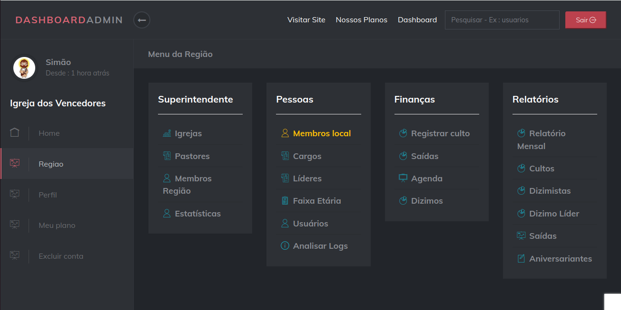The height and width of the screenshot is (310, 621).
Task: Click the presentation icon beside Meu plano
Action: [x=15, y=225]
